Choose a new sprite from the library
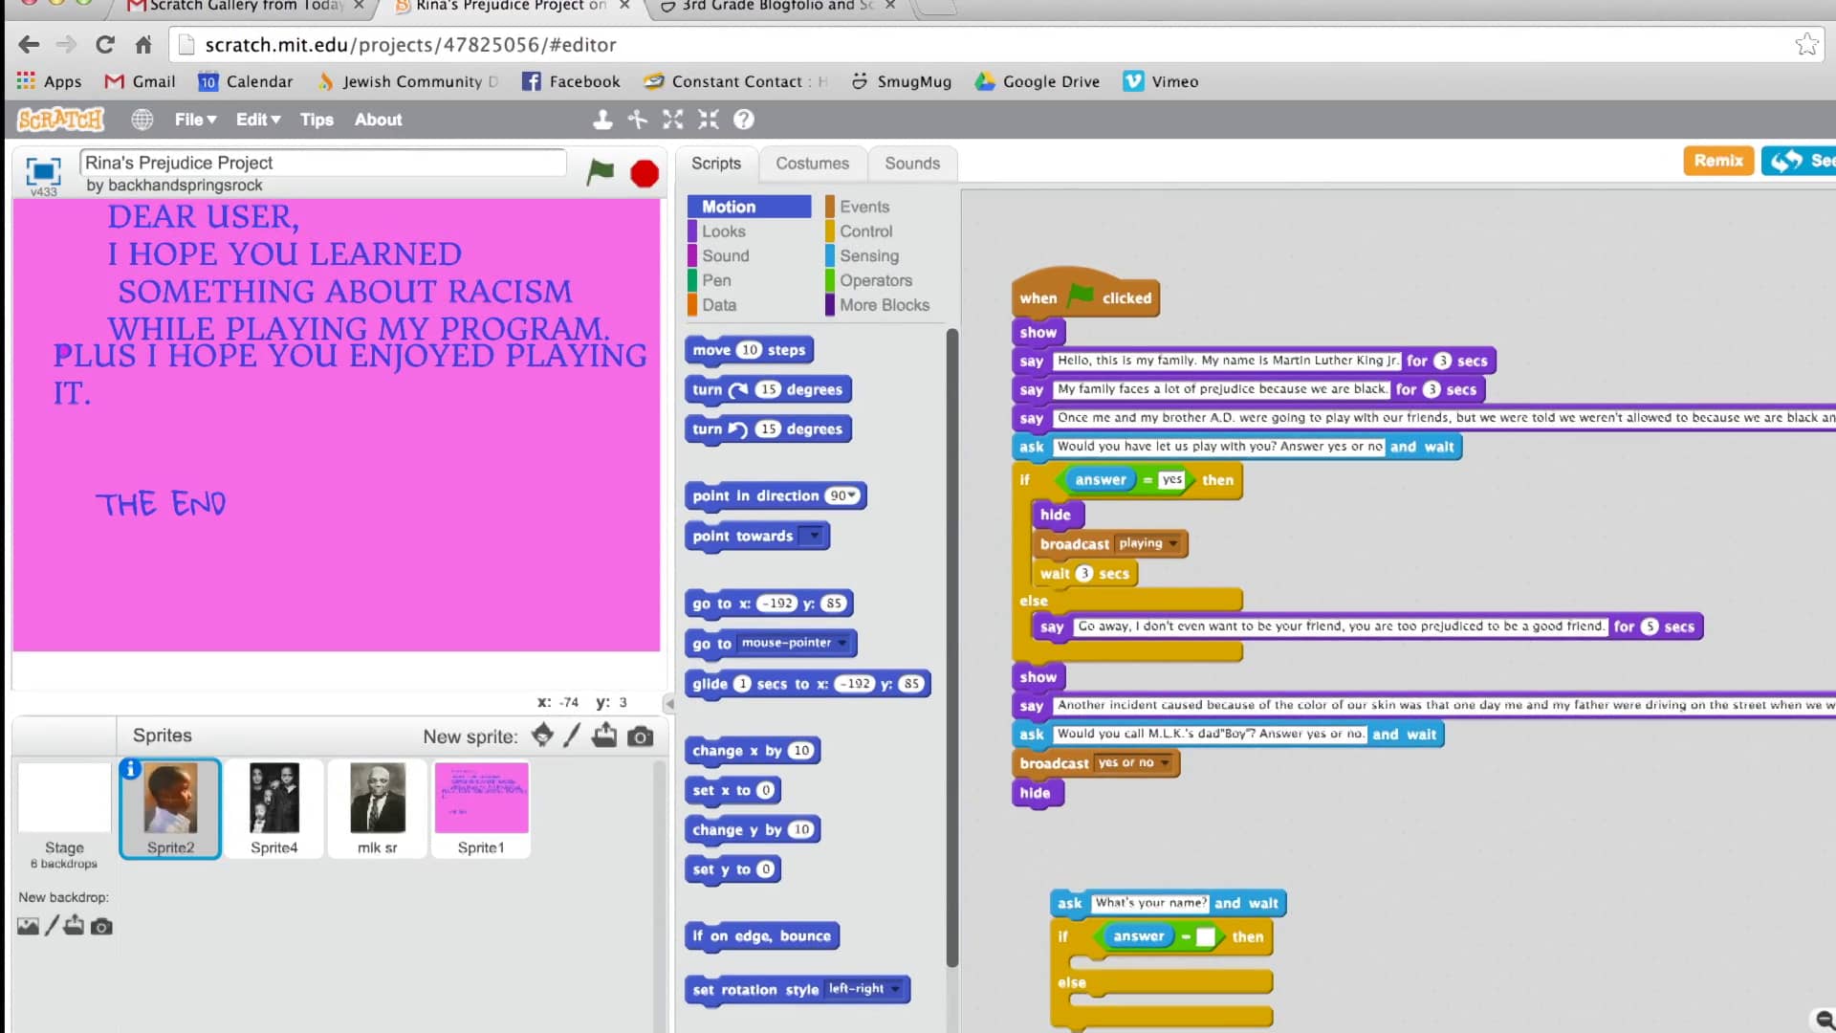The height and width of the screenshot is (1033, 1836). [542, 736]
